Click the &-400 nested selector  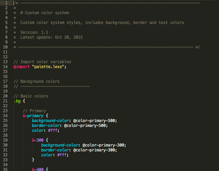[x=37, y=169]
